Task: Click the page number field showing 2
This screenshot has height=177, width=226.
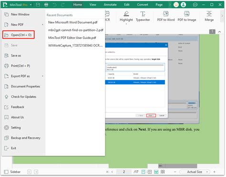Action: point(124,172)
